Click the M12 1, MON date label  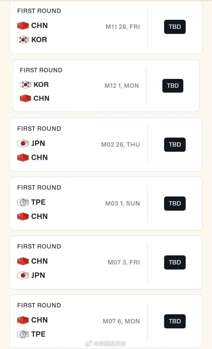[x=122, y=86]
